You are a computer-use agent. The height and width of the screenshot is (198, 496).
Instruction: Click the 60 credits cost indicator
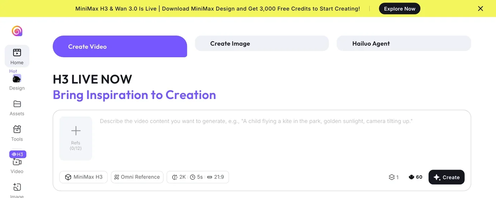click(x=416, y=177)
